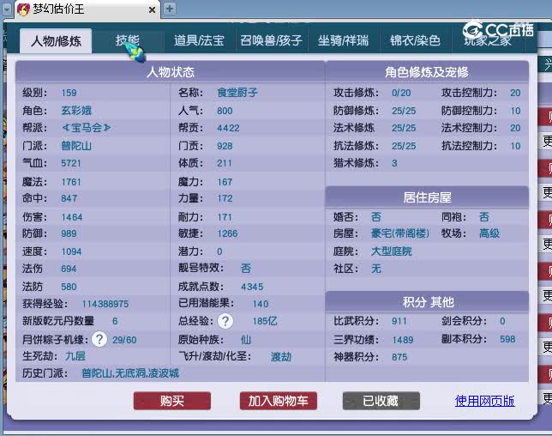Click the 大型庭院 courtyard value
The height and width of the screenshot is (436, 552).
[392, 251]
